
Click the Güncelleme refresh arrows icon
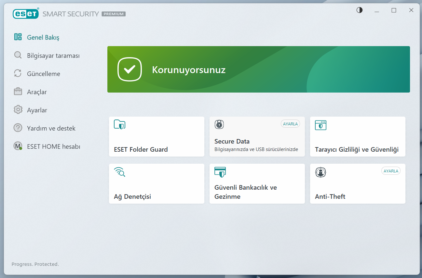tap(18, 73)
